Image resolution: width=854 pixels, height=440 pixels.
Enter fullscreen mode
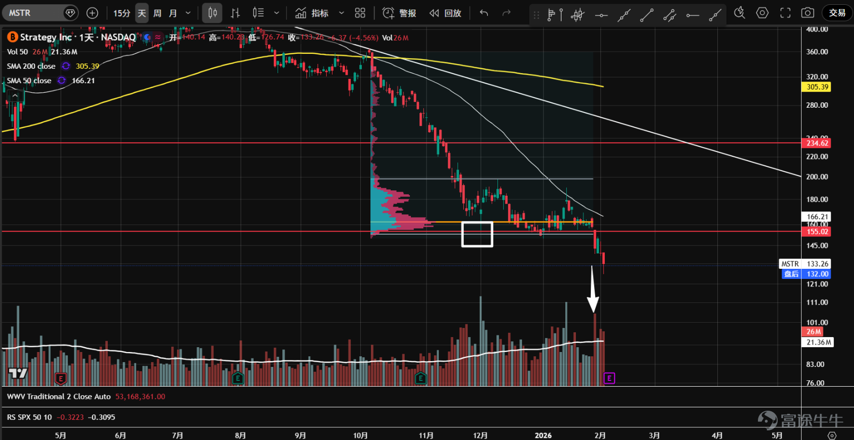coord(785,13)
